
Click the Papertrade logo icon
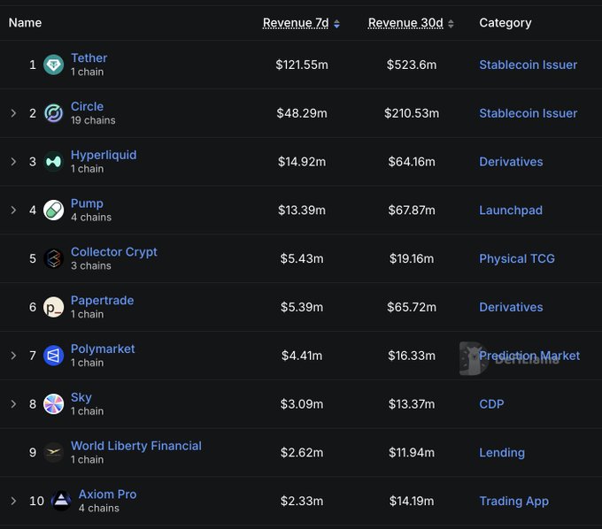point(53,307)
